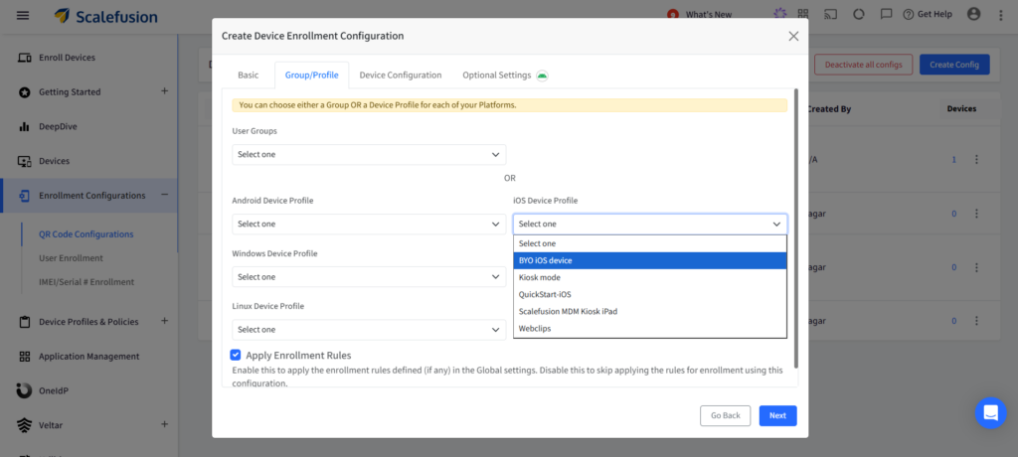
Task: Click the hamburger menu icon
Action: pos(23,15)
